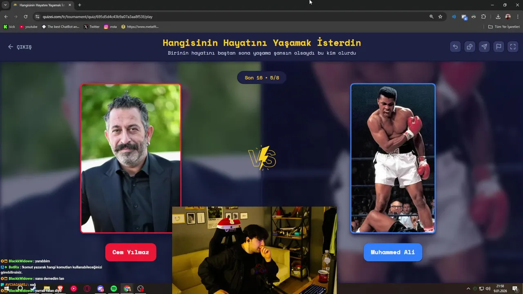
Task: Open The best ChatBot bookmark
Action: [60, 27]
